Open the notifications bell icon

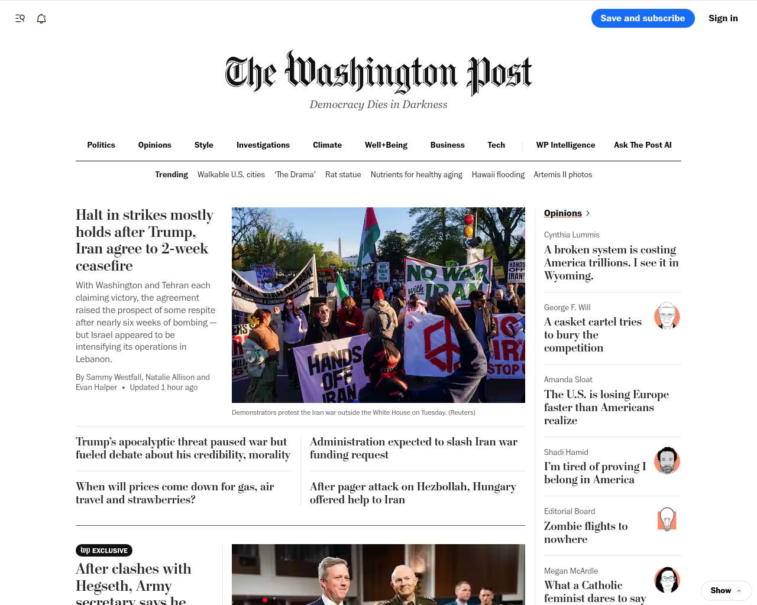click(41, 18)
